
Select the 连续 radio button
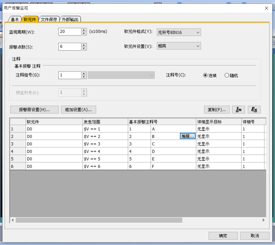pyautogui.click(x=205, y=76)
